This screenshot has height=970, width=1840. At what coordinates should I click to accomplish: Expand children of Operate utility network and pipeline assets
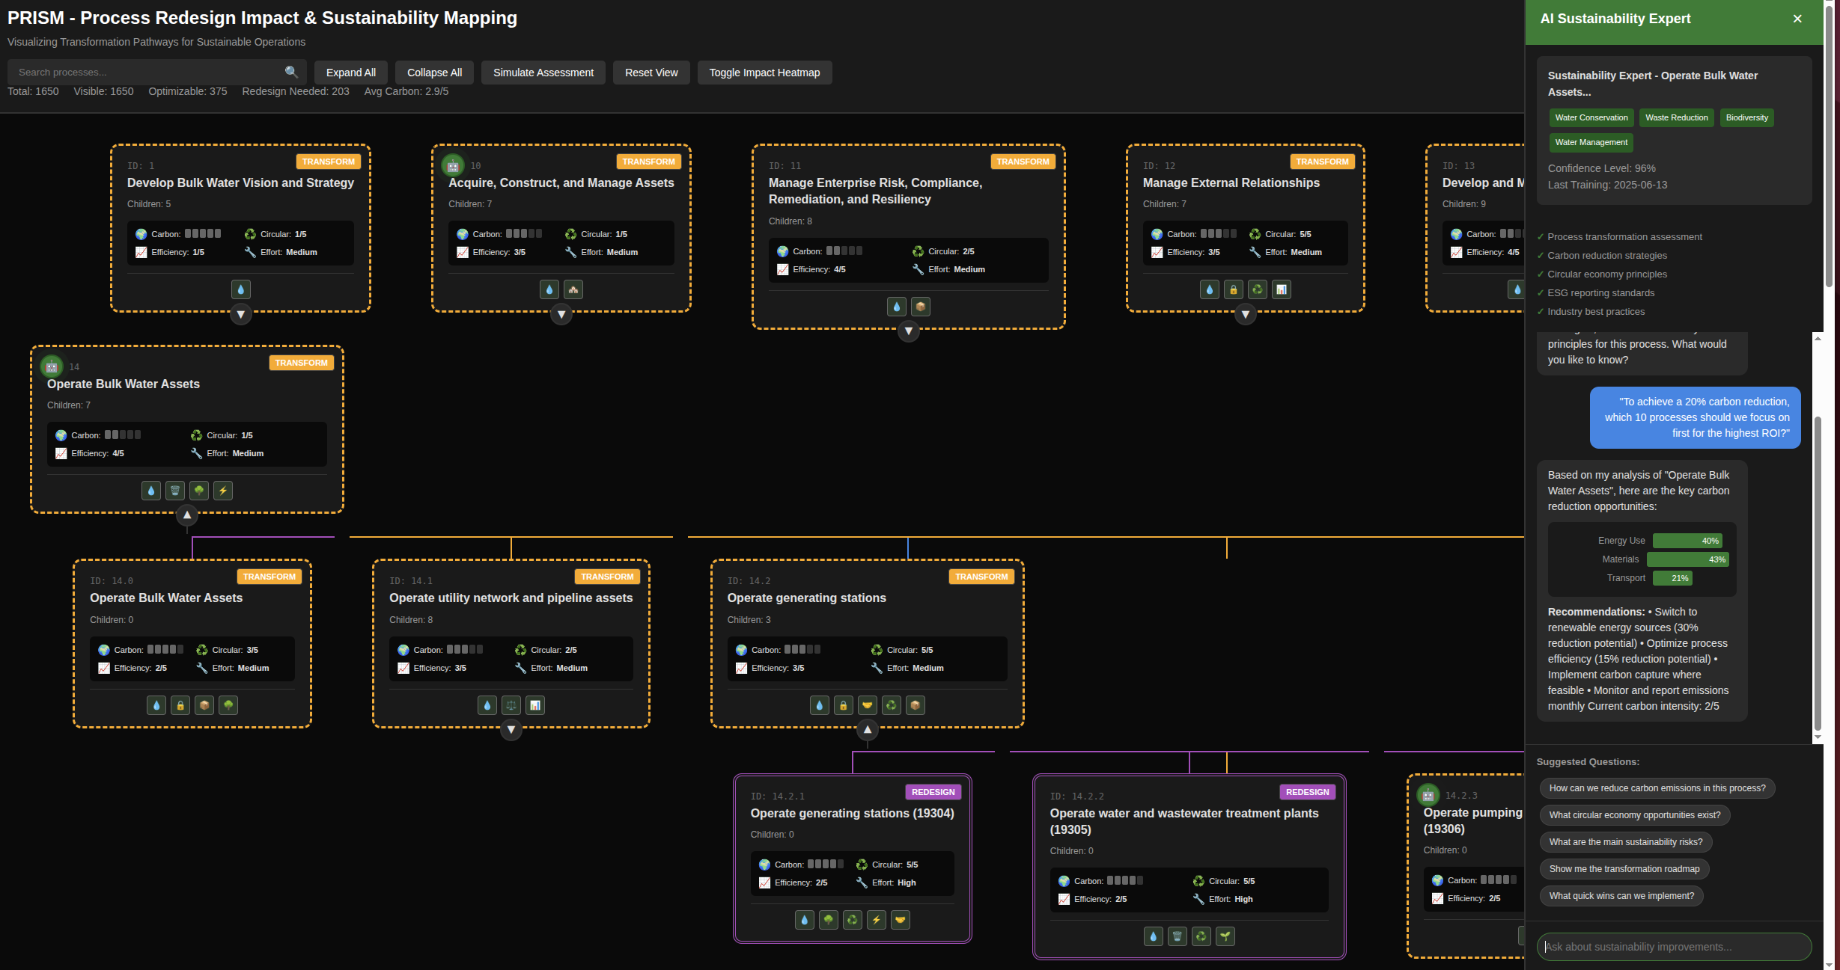(x=511, y=729)
